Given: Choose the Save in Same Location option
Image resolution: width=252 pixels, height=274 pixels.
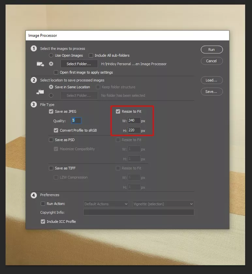Looking at the screenshot, I should pos(51,87).
